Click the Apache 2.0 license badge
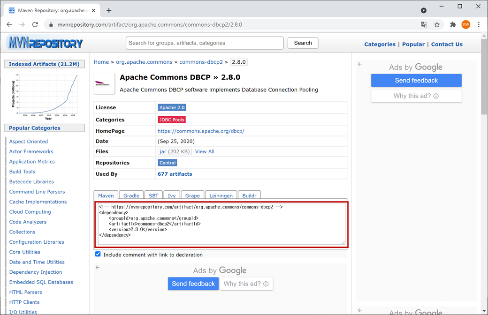488x315 pixels. pos(172,107)
